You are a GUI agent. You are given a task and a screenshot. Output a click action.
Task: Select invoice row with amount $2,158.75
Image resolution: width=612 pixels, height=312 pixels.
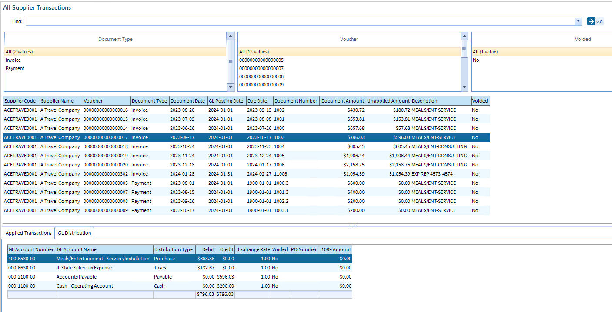click(247, 165)
